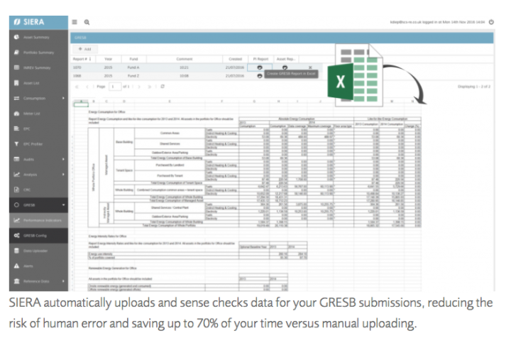Open the search magnifier icon
Viewport: 506px width, 338px height.
click(x=87, y=22)
